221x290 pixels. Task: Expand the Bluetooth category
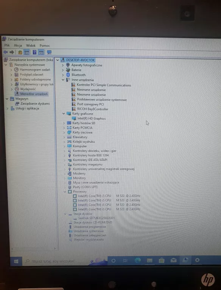[x=63, y=75]
